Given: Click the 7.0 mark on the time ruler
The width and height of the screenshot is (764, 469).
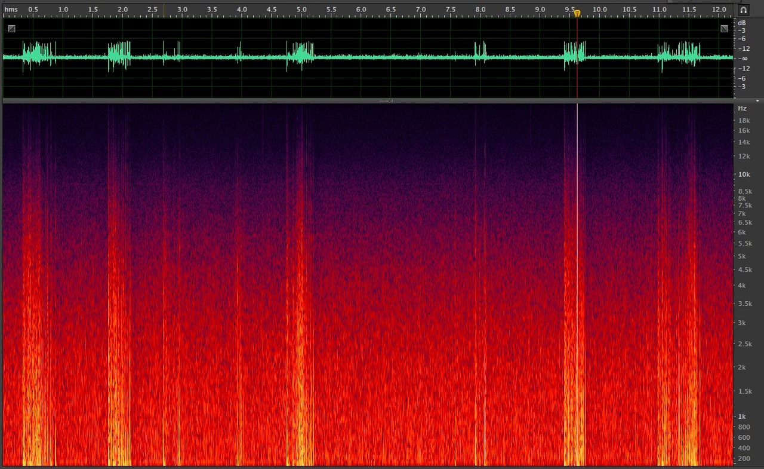Looking at the screenshot, I should (421, 10).
